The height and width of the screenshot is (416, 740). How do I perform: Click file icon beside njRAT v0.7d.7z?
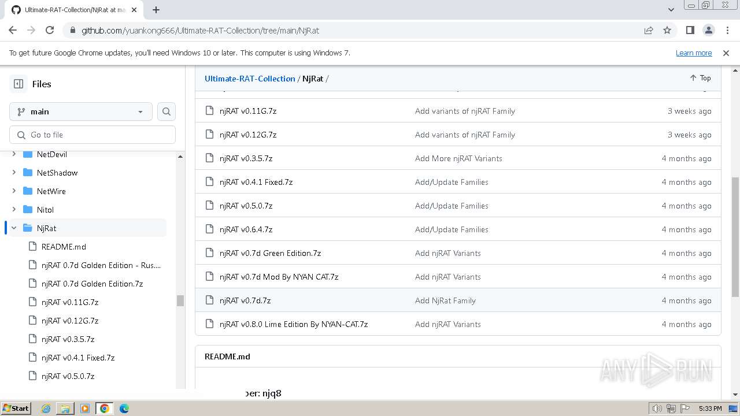(x=209, y=300)
